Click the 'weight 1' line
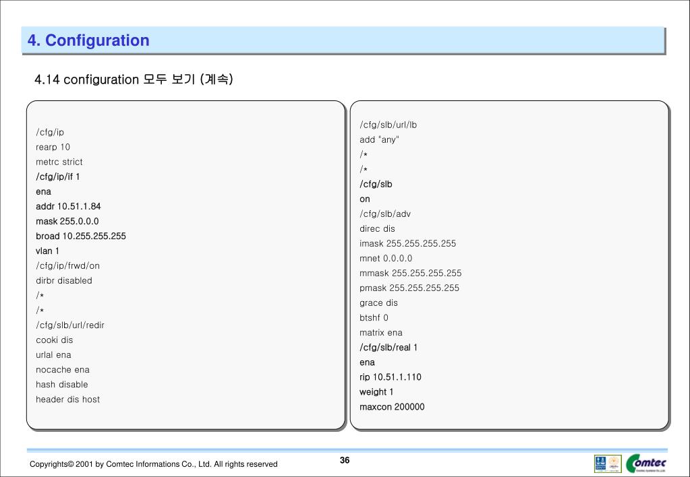 tap(376, 392)
